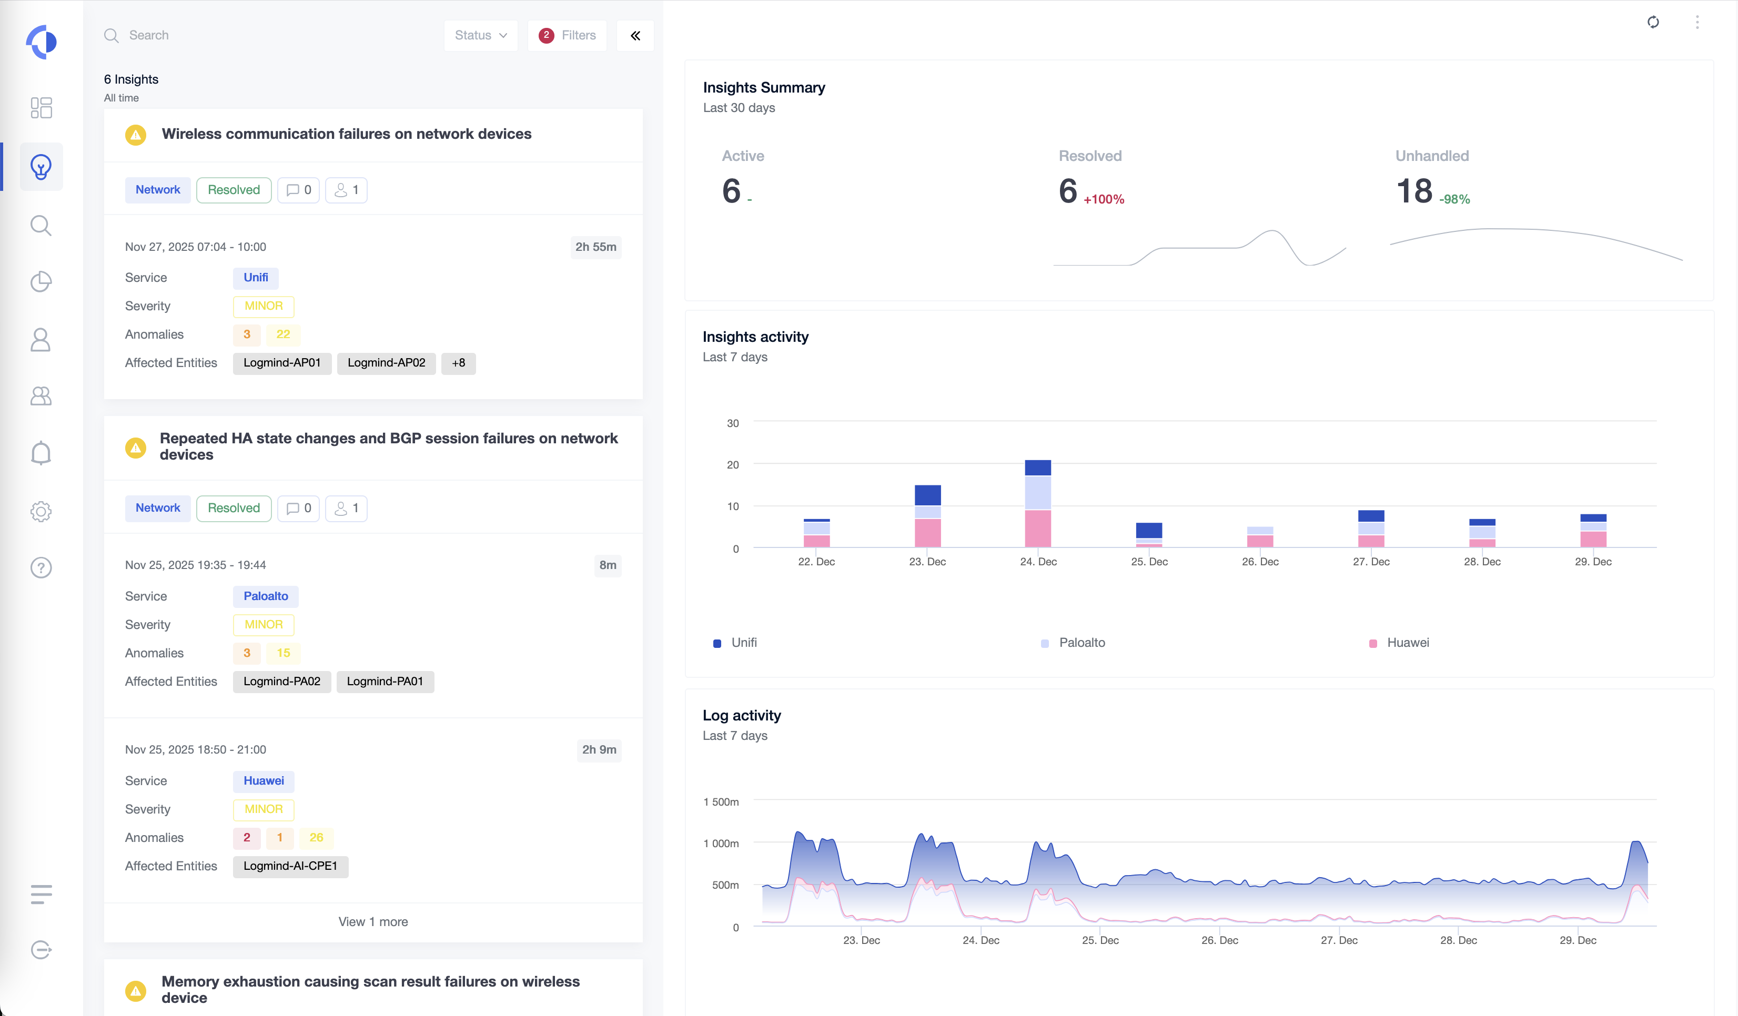Open single user icon in sidebar
This screenshot has height=1016, width=1738.
click(x=42, y=339)
